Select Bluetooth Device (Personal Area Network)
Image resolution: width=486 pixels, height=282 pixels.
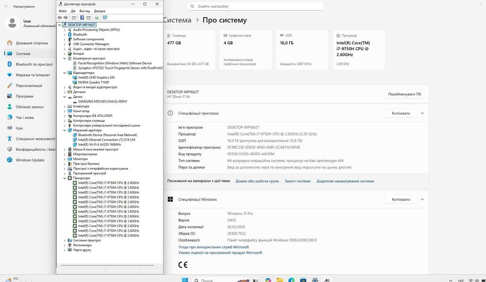[107, 135]
